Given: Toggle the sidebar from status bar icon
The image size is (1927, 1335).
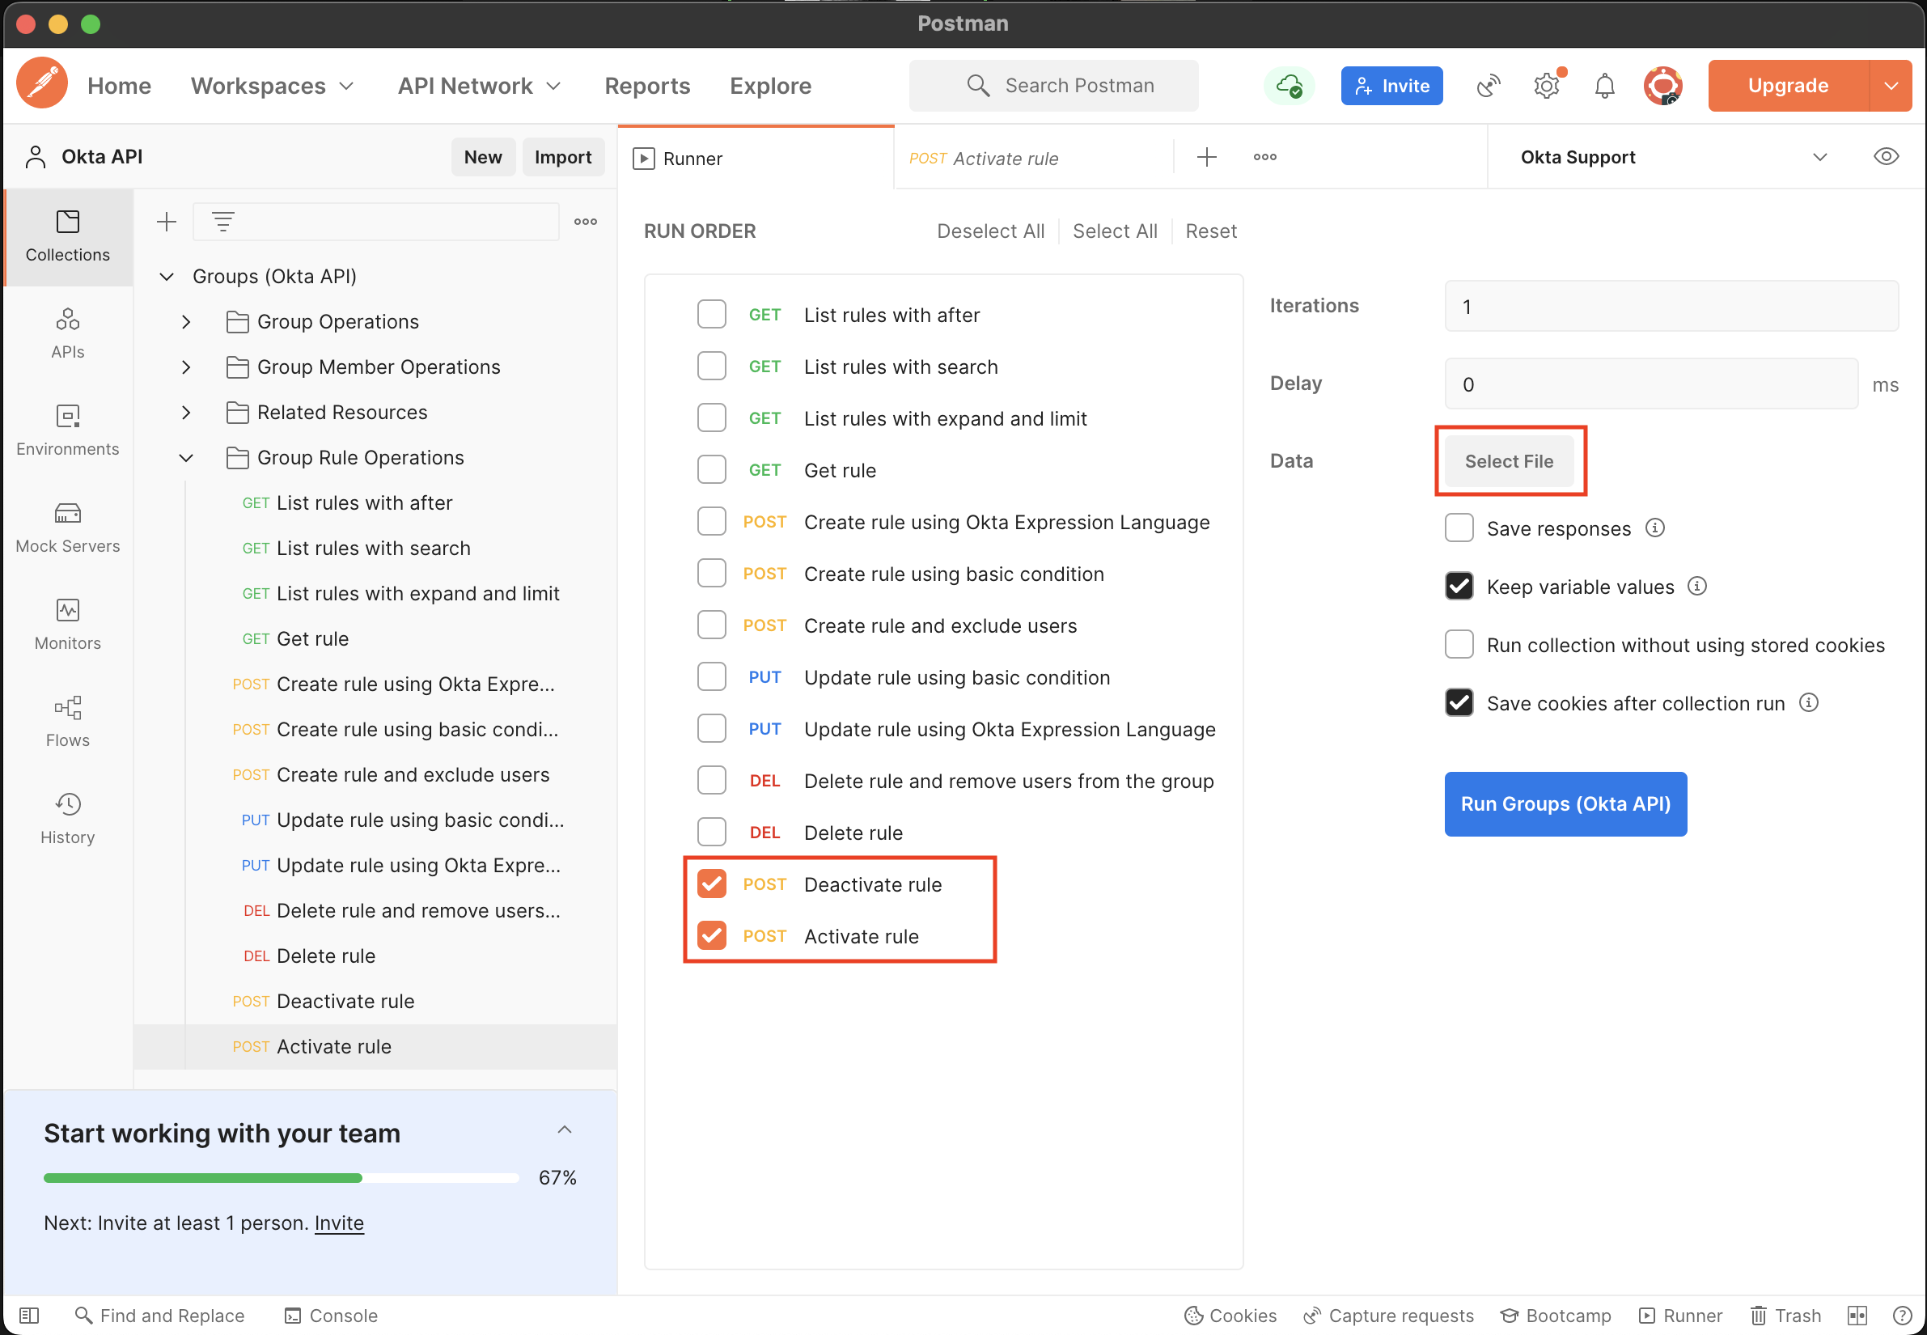Looking at the screenshot, I should click(28, 1316).
